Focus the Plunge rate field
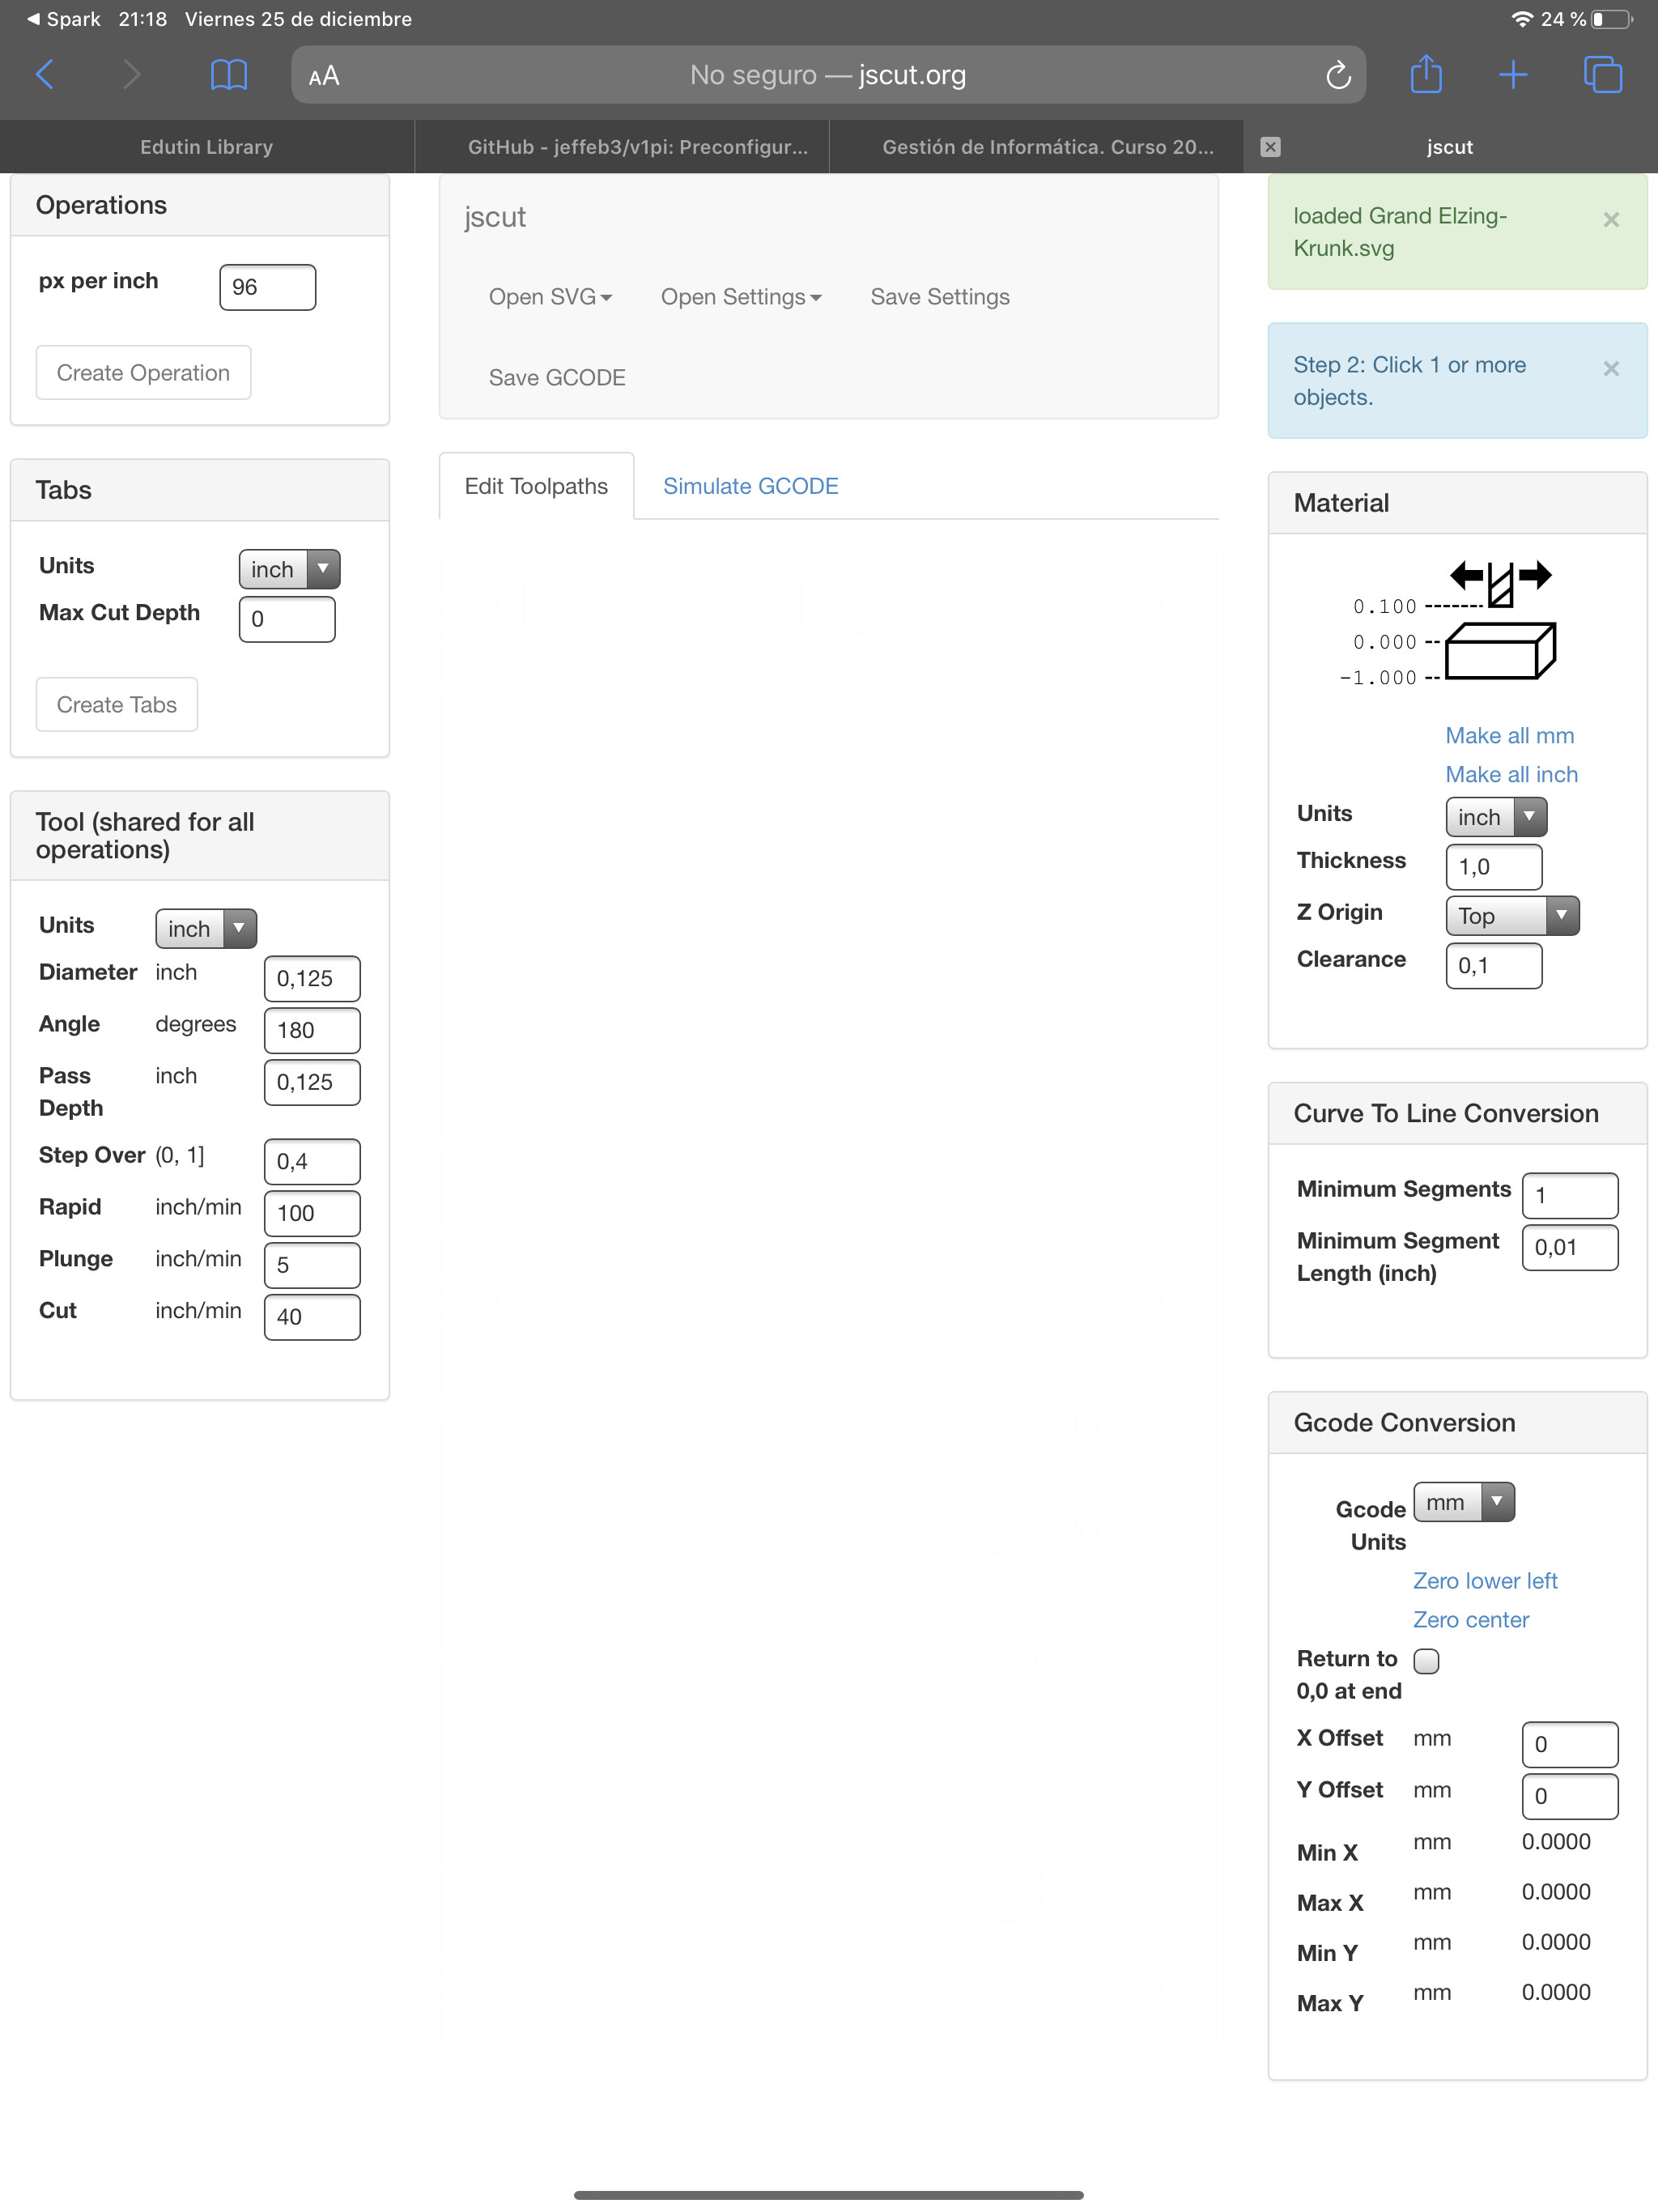Screen dimensions: 1658x2212 (x=312, y=1266)
